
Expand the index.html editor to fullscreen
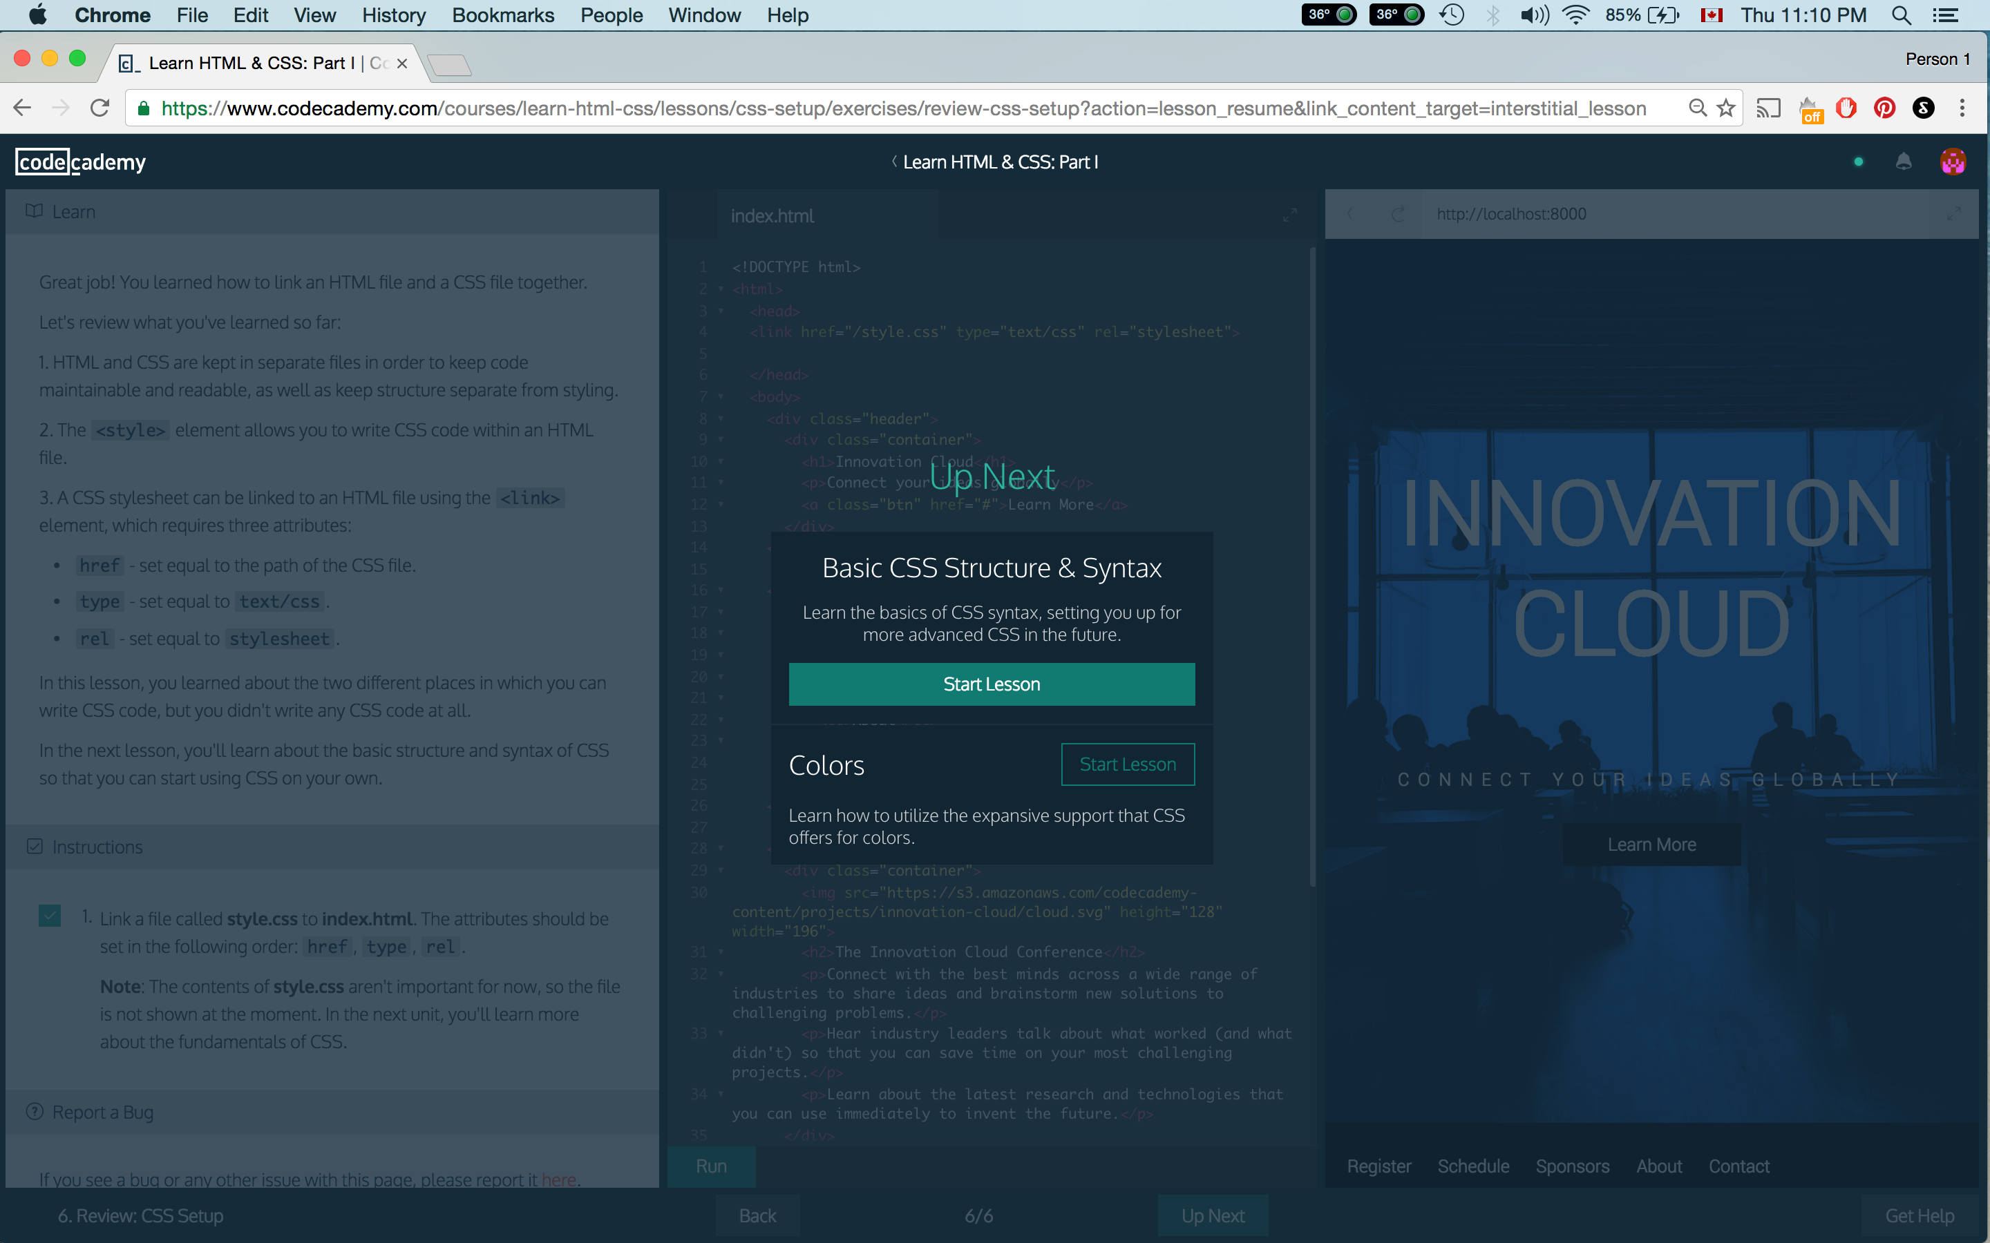tap(1289, 215)
